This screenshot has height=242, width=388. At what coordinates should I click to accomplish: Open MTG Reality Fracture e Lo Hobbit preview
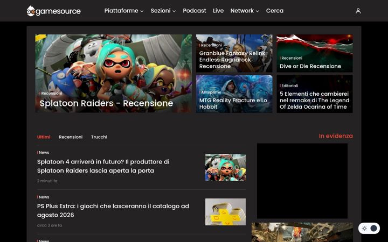[233, 103]
